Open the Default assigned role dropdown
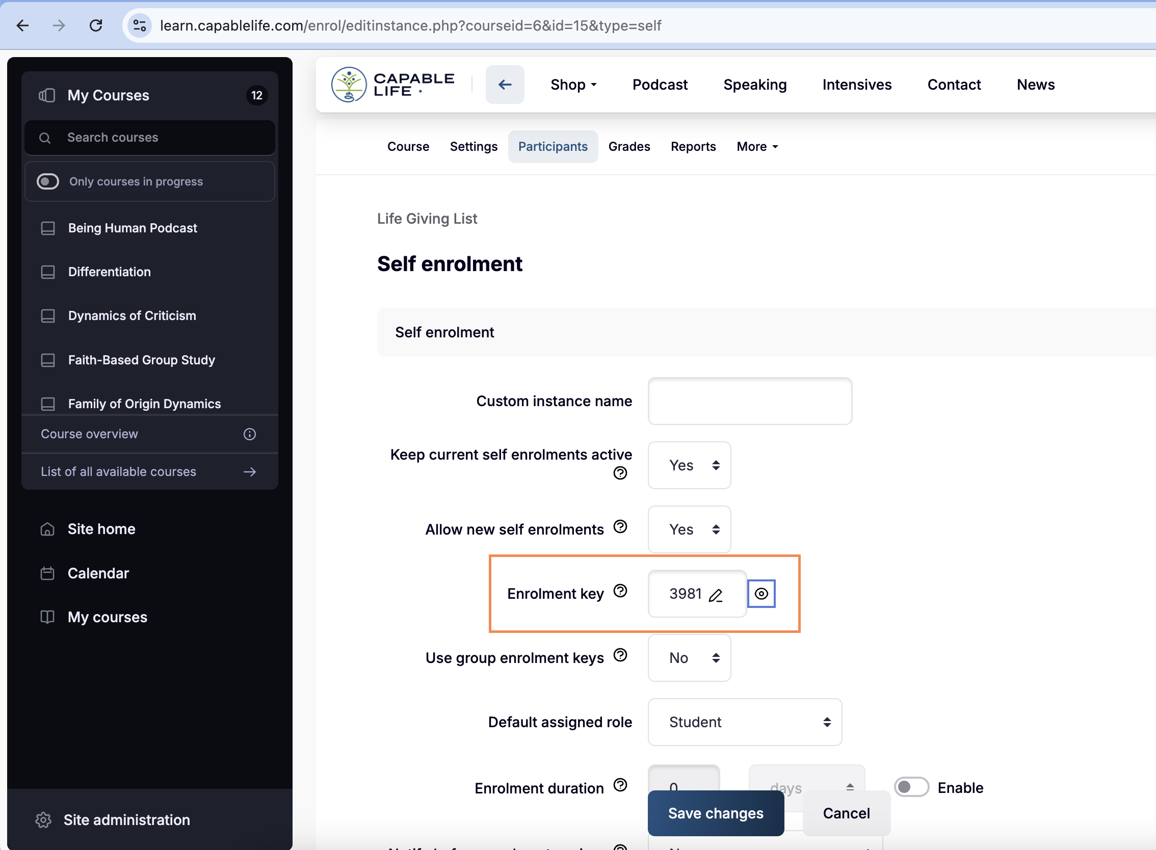1156x850 pixels. [x=744, y=722]
